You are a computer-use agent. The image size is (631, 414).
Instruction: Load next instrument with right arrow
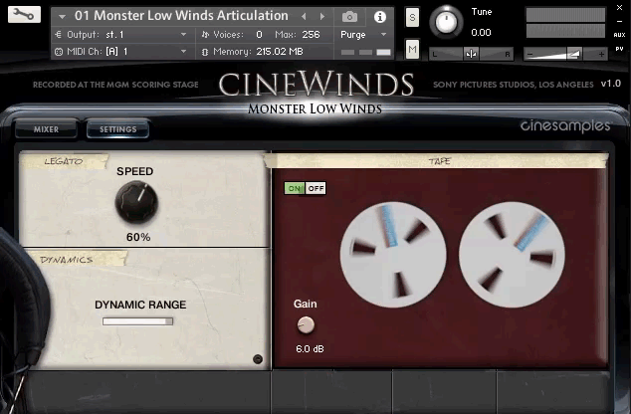click(x=321, y=17)
